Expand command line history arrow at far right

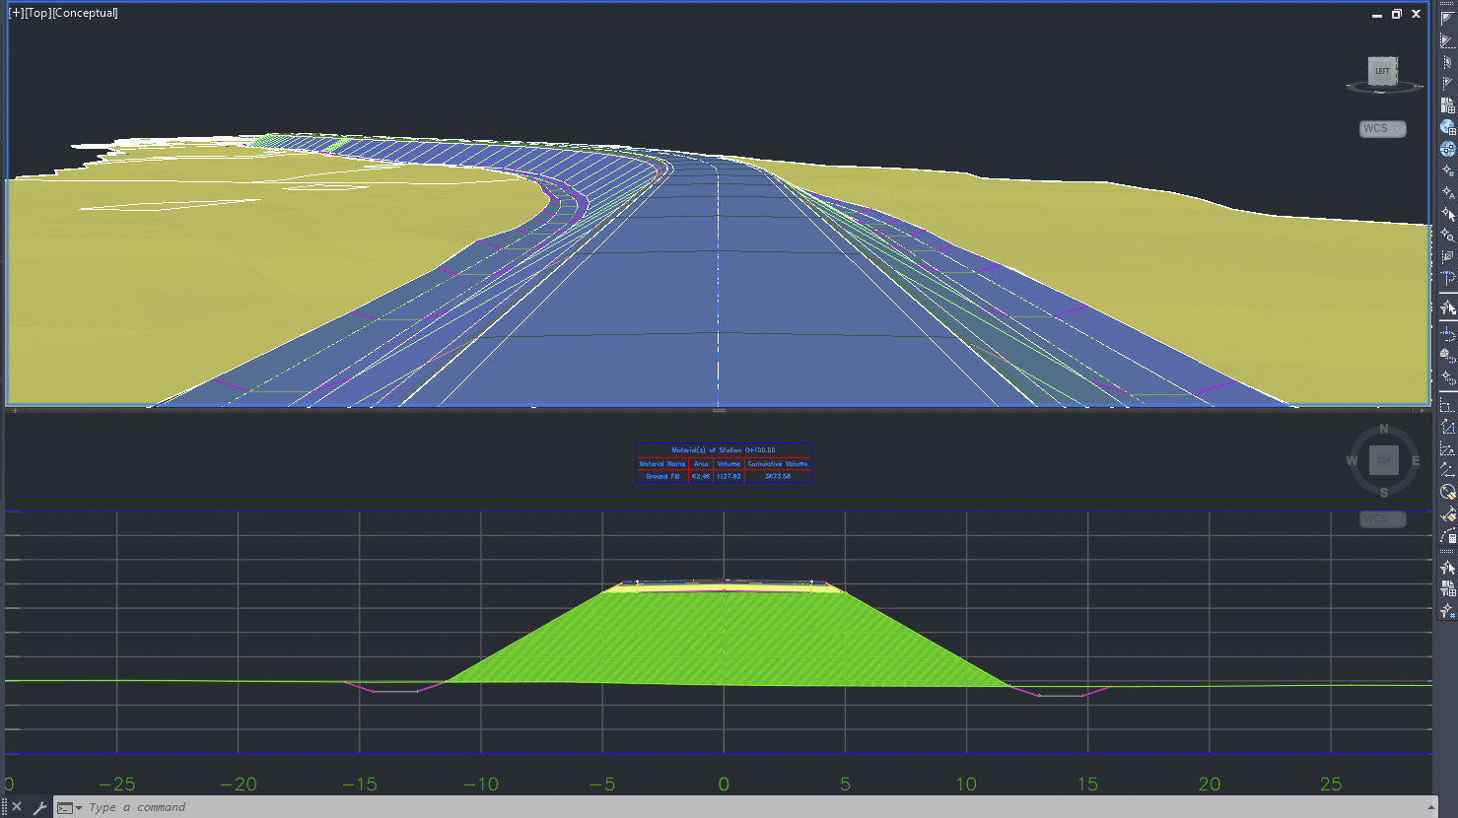pyautogui.click(x=1430, y=807)
